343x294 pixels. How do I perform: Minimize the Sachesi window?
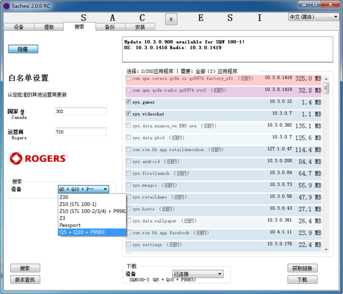click(304, 4)
